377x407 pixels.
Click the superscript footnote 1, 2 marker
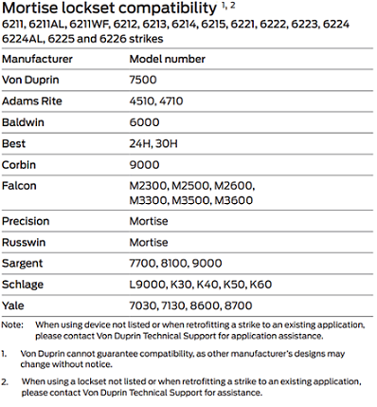pos(228,6)
